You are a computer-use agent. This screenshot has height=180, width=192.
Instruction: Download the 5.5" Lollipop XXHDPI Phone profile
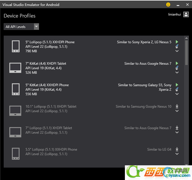tap(177, 149)
